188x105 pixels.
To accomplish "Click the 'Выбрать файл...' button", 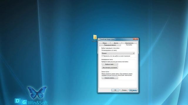I will 110,64.
